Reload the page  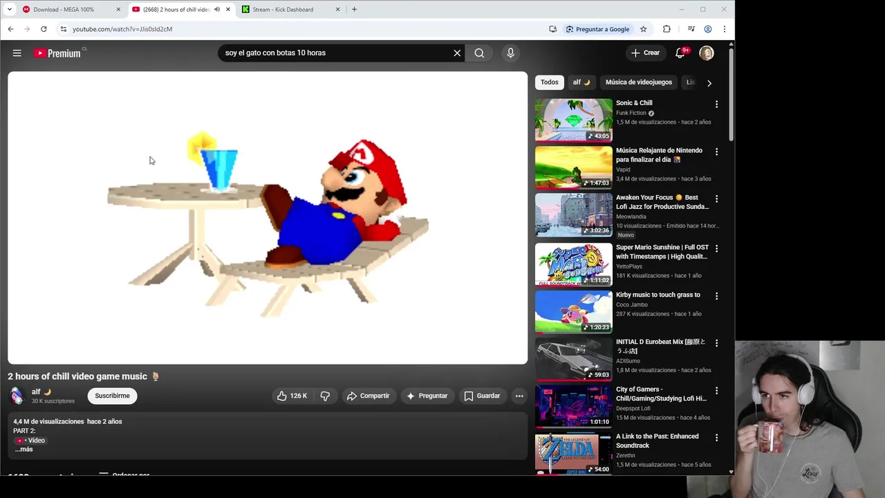click(x=44, y=29)
